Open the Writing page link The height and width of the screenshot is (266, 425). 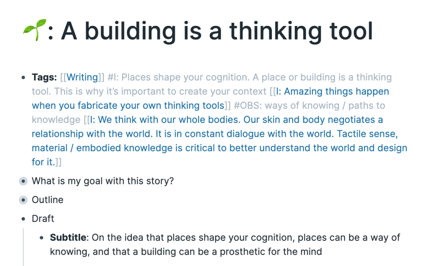pos(82,77)
